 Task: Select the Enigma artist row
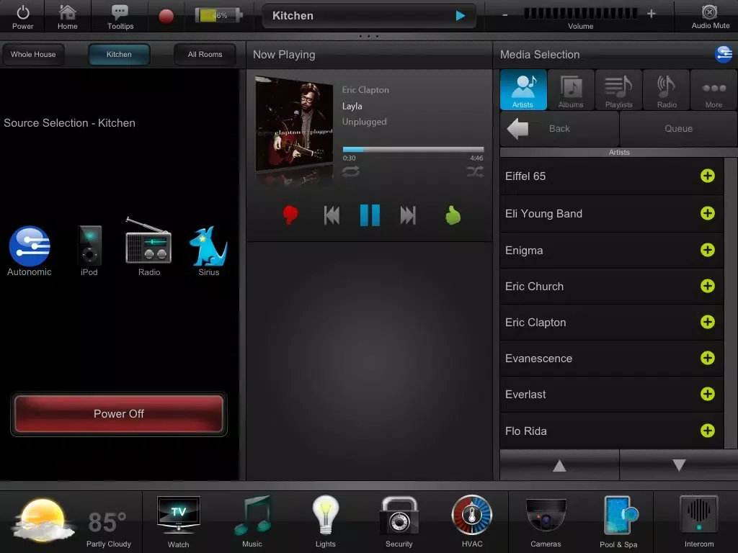point(611,251)
